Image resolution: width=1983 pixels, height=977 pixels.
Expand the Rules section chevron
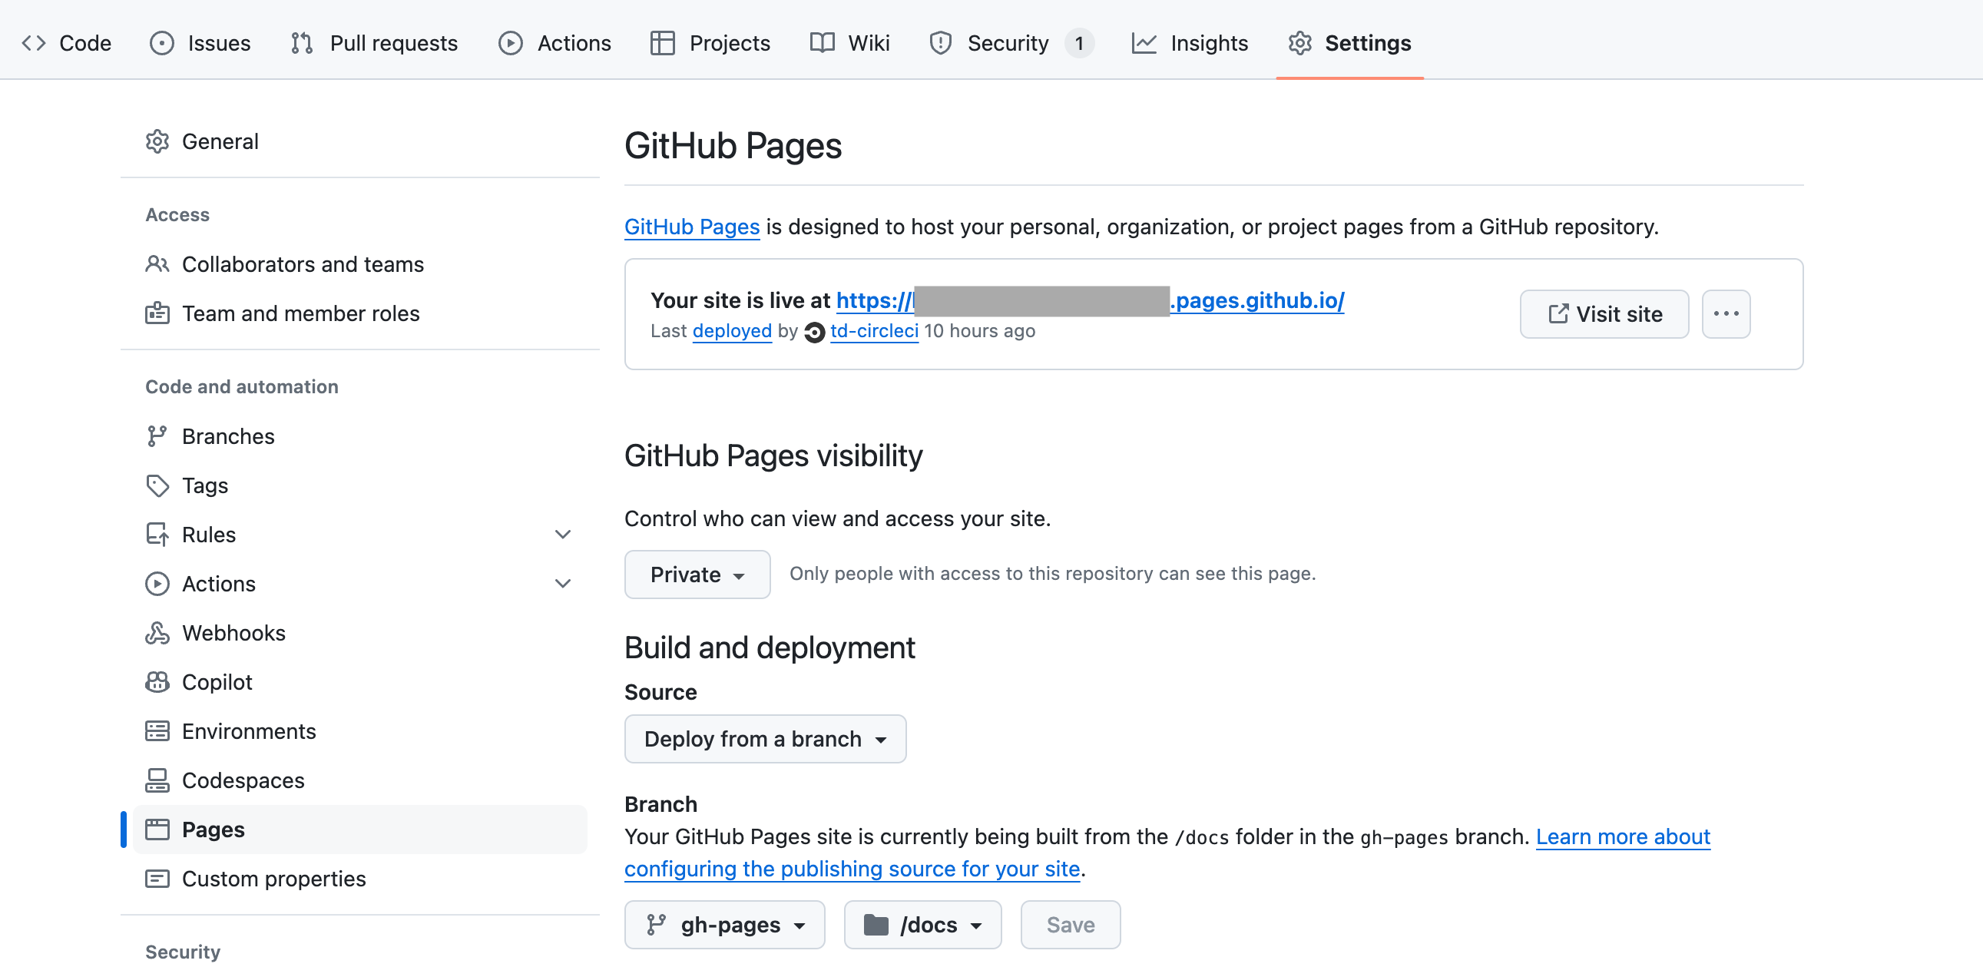(564, 534)
